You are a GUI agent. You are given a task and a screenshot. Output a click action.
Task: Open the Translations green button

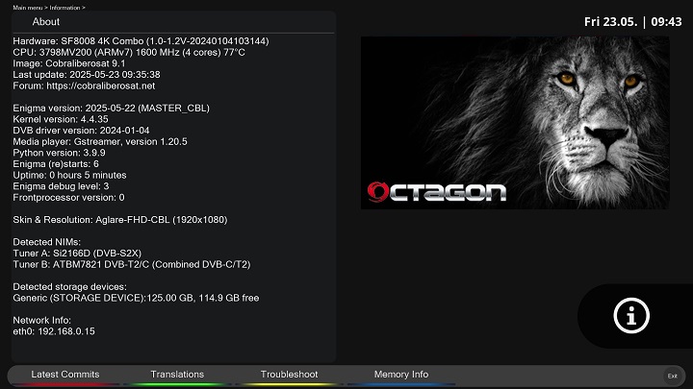click(177, 375)
